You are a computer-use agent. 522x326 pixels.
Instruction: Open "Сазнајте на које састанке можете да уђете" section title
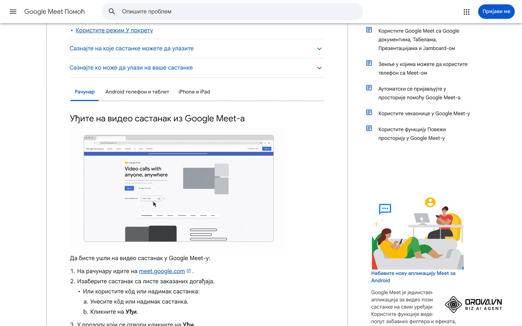pyautogui.click(x=131, y=49)
